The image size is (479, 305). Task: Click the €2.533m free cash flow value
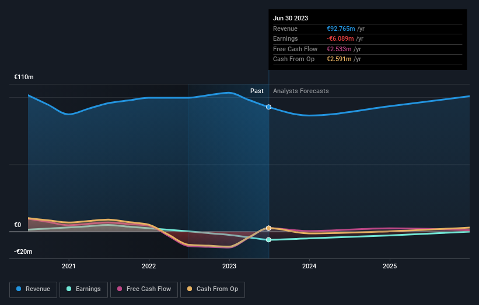click(x=339, y=49)
